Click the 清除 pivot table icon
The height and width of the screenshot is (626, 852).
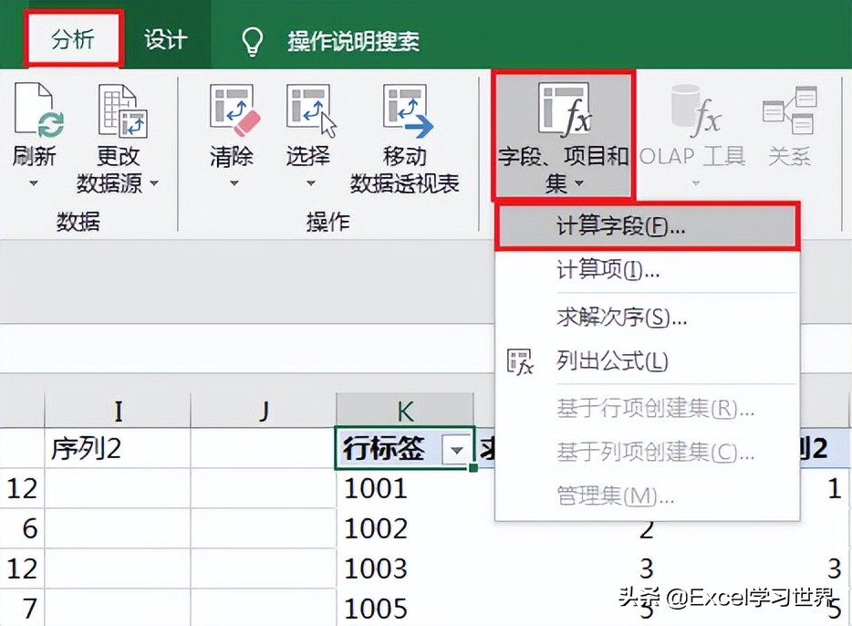[x=234, y=110]
